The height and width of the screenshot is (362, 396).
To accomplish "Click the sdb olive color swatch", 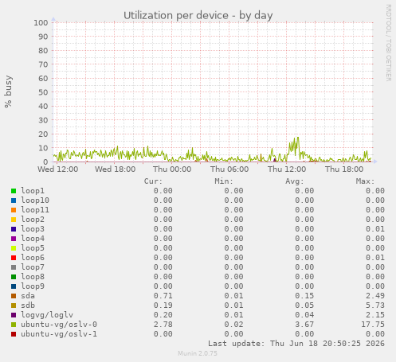I will (14, 306).
